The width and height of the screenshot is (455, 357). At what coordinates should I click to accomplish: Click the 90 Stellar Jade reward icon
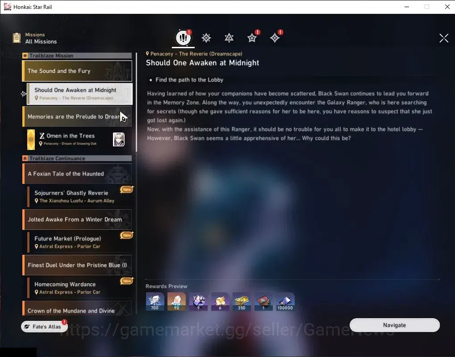176,302
